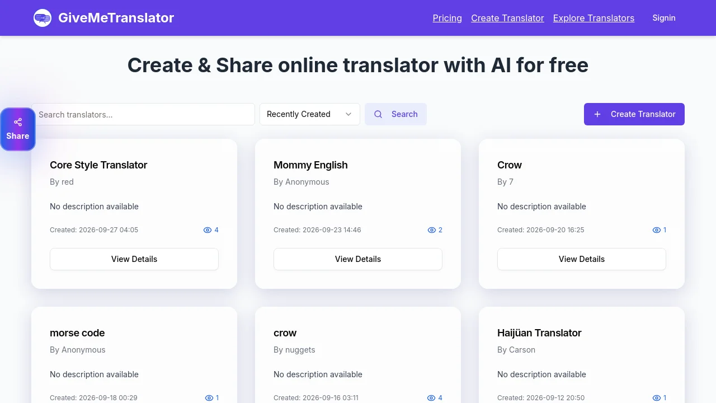This screenshot has width=716, height=403.
Task: Click the eye views icon on Mommy English card
Action: (431, 230)
